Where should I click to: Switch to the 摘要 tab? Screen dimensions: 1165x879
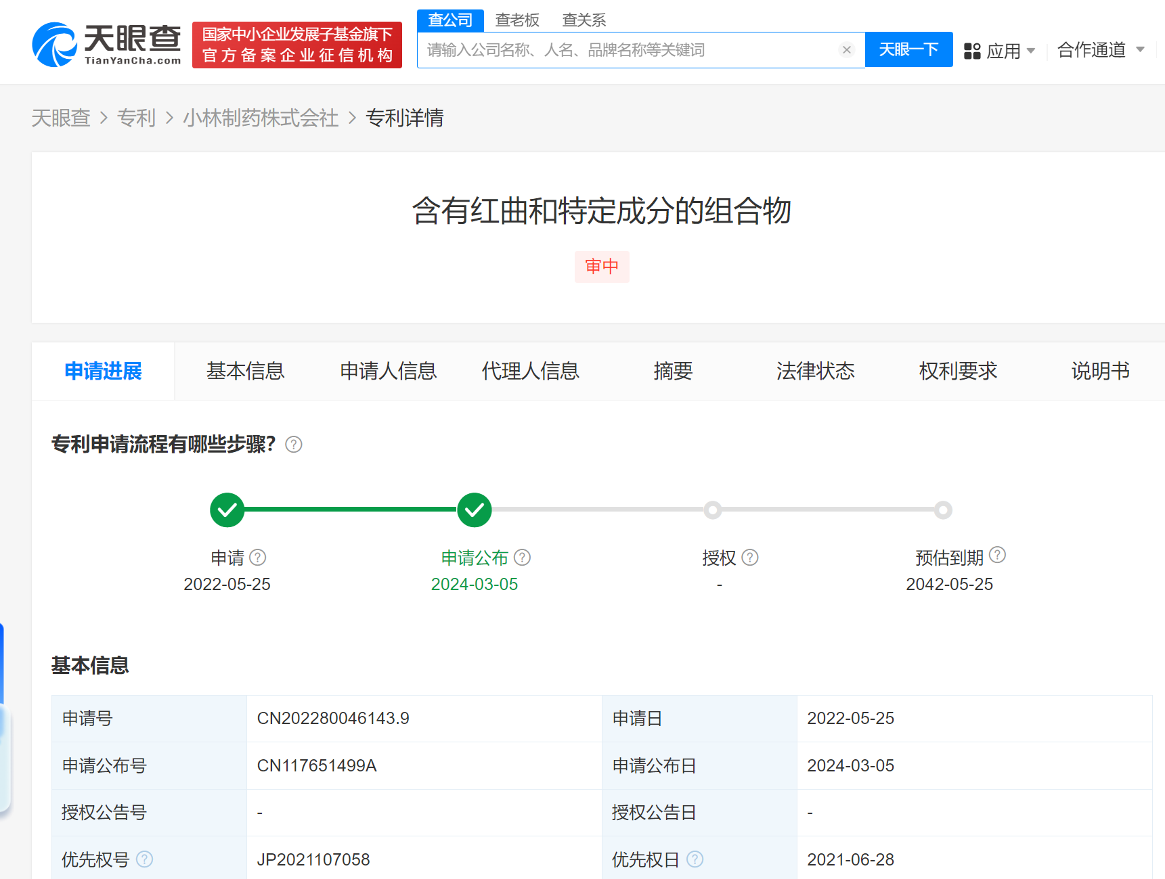[673, 371]
